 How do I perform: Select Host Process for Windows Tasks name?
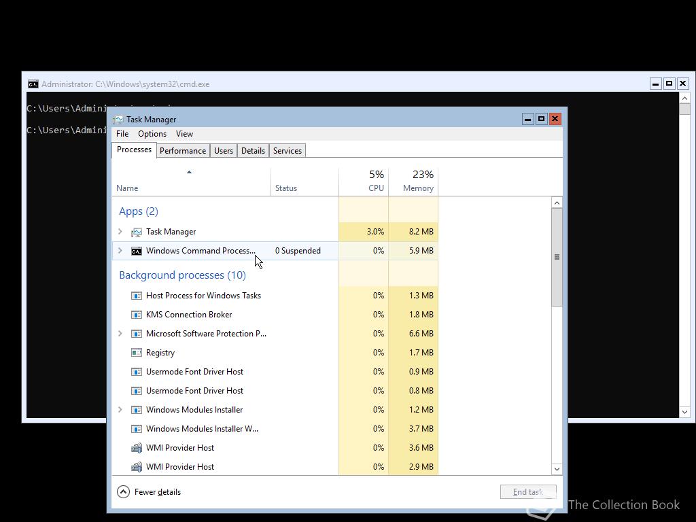point(203,296)
